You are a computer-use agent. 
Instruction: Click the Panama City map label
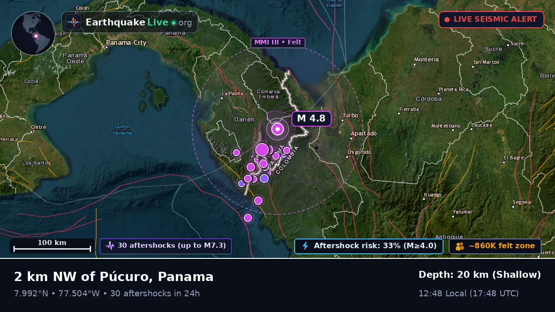pos(126,43)
